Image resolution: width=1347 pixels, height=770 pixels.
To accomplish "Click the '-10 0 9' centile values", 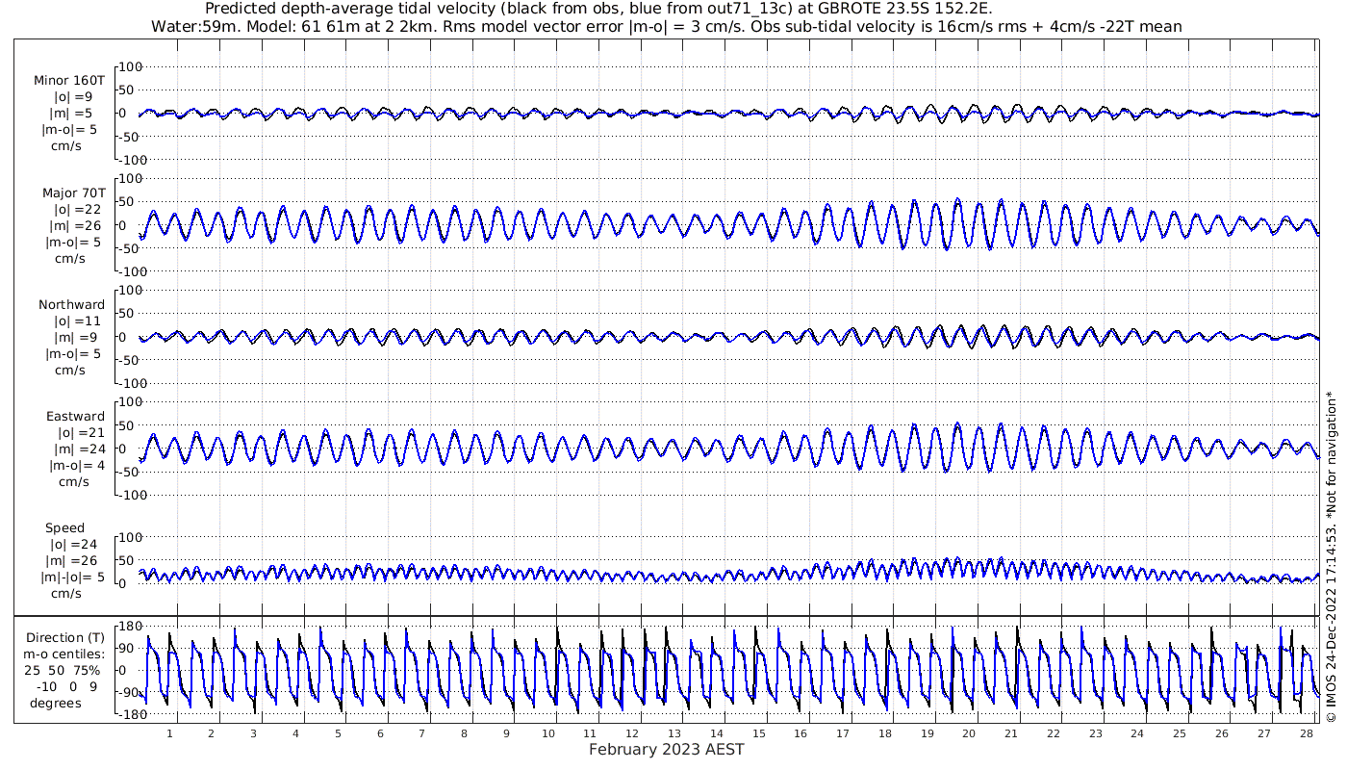I will tap(67, 687).
